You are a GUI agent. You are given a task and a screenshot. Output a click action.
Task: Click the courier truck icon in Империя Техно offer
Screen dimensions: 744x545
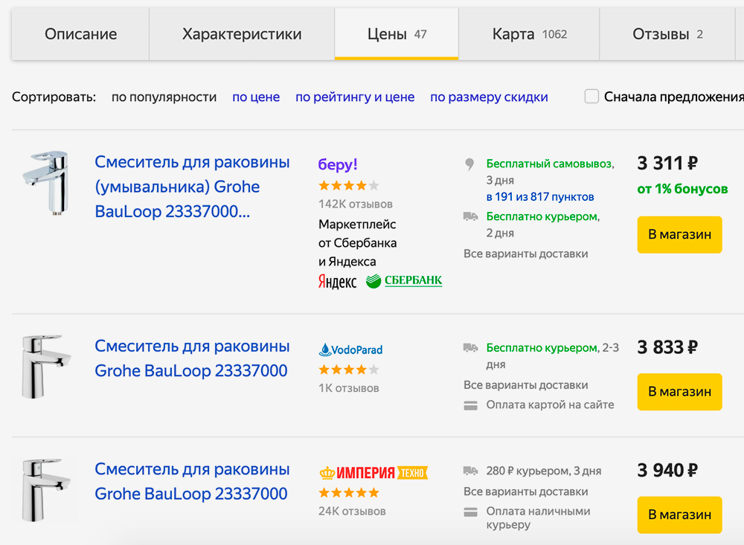click(470, 471)
